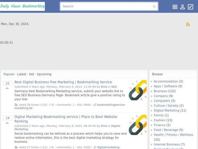
Task: Open the hamburger menu icon in header
Action: pyautogui.click(x=175, y=7)
